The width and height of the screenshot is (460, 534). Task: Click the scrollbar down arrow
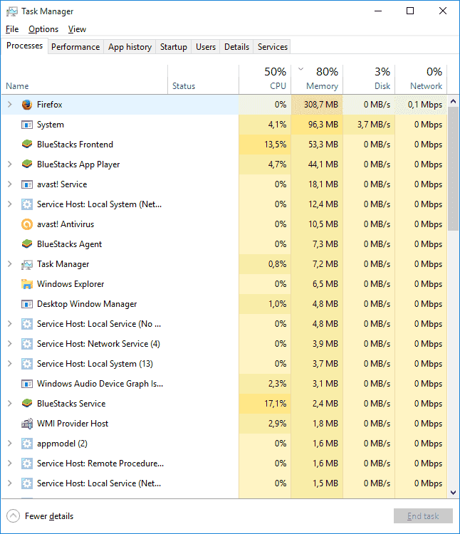click(x=453, y=493)
